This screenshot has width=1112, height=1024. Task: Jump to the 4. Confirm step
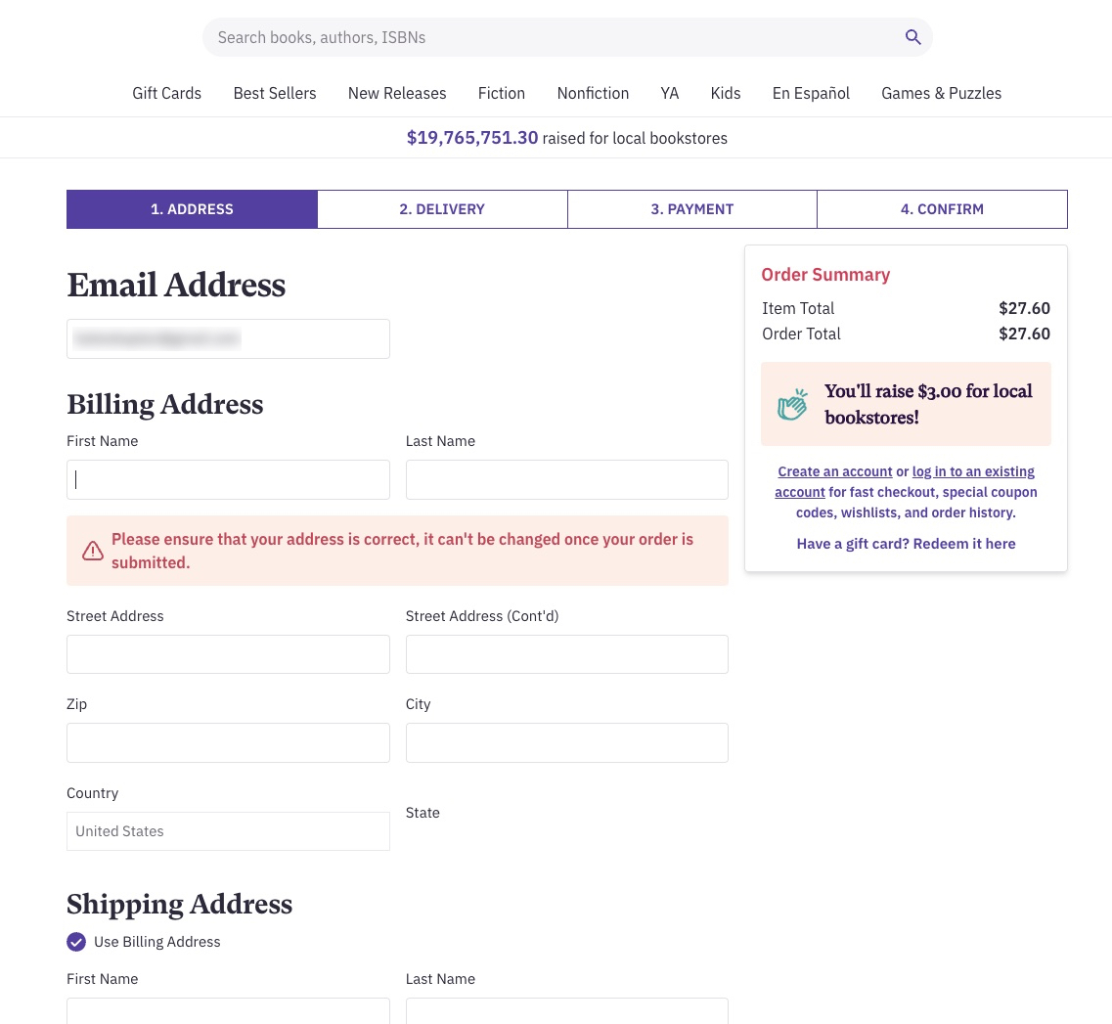point(942,209)
